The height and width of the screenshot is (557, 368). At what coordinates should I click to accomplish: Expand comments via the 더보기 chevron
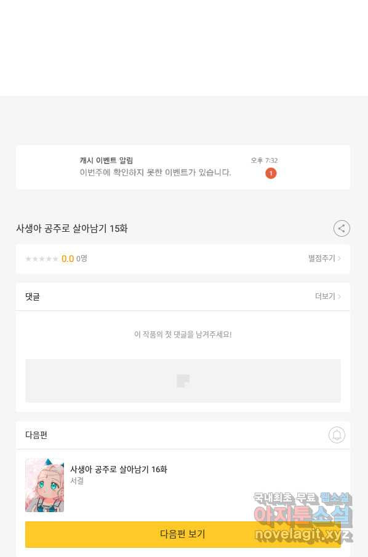click(x=339, y=296)
